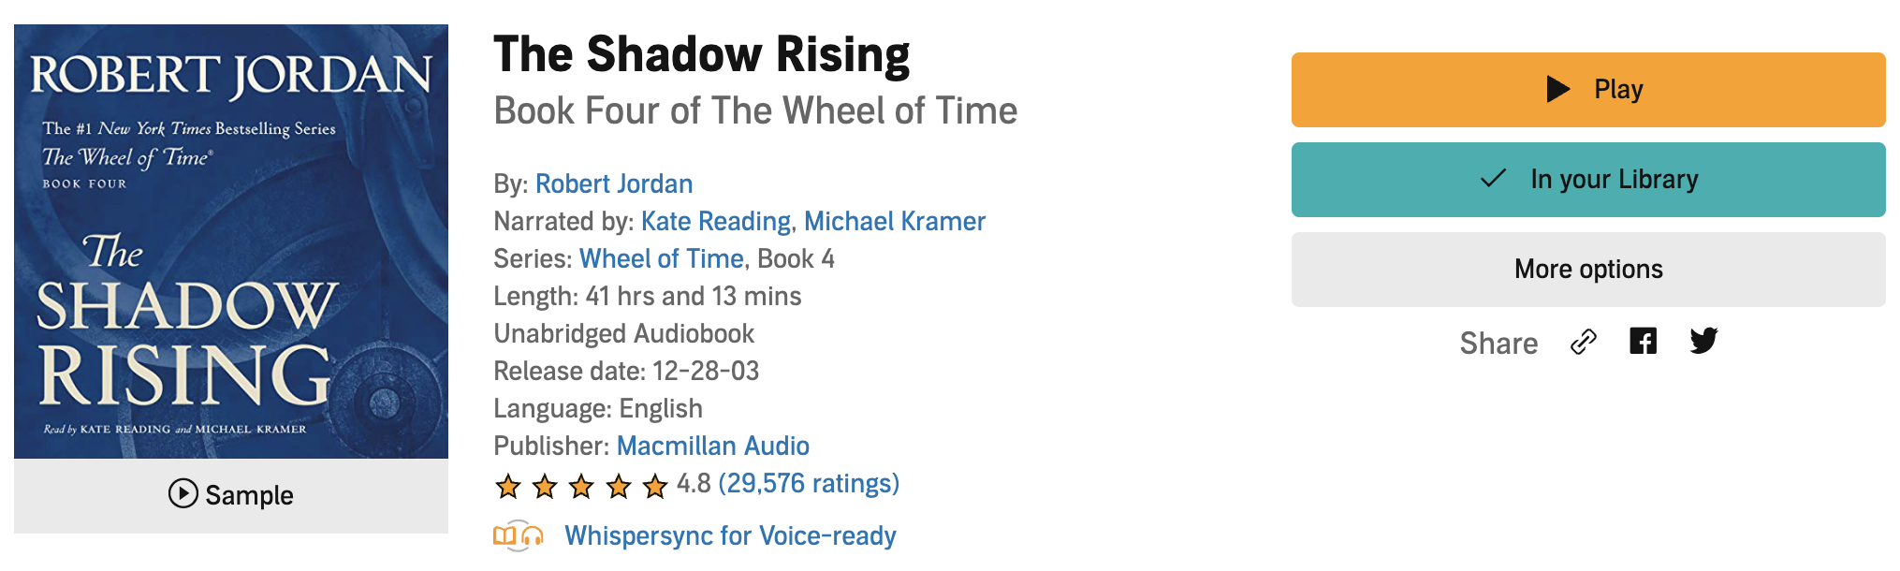
Task: Click the five-star rating stars
Action: coord(581,486)
